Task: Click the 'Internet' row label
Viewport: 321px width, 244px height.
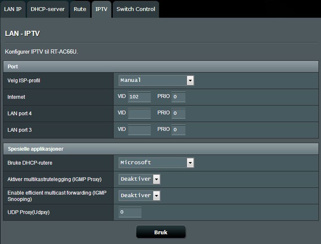Action: pos(16,97)
